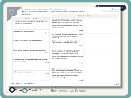Screen dimensions: 131x98
Task: Click the 'Time: 35 mins' text
Action: pyautogui.click(x=25, y=13)
